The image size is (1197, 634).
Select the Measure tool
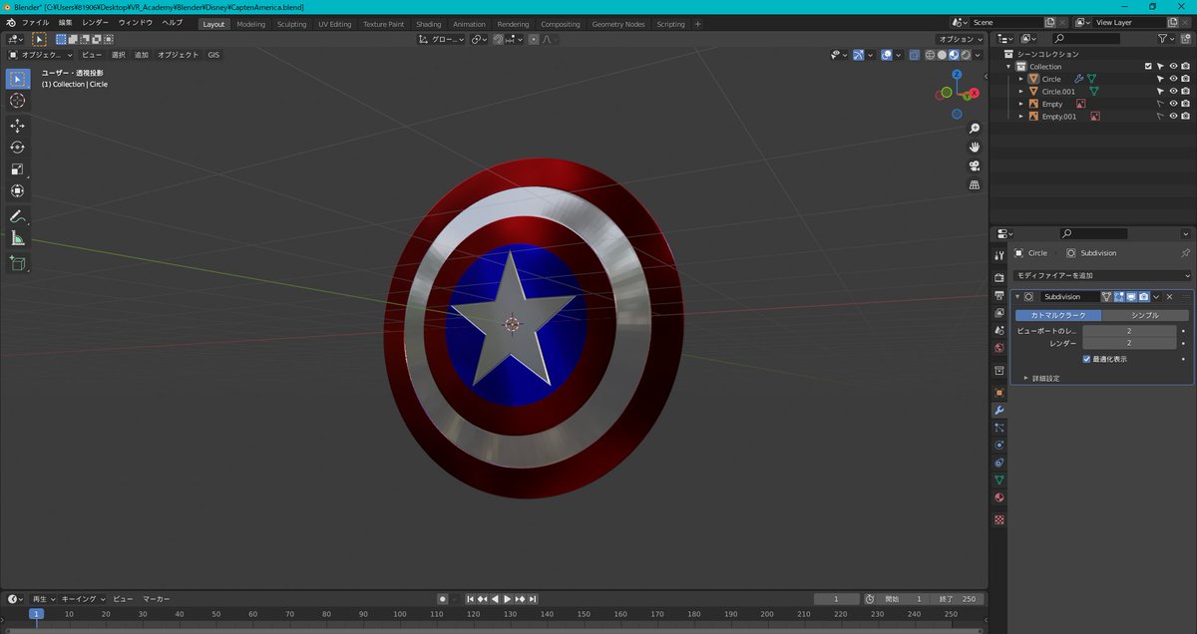click(x=17, y=238)
